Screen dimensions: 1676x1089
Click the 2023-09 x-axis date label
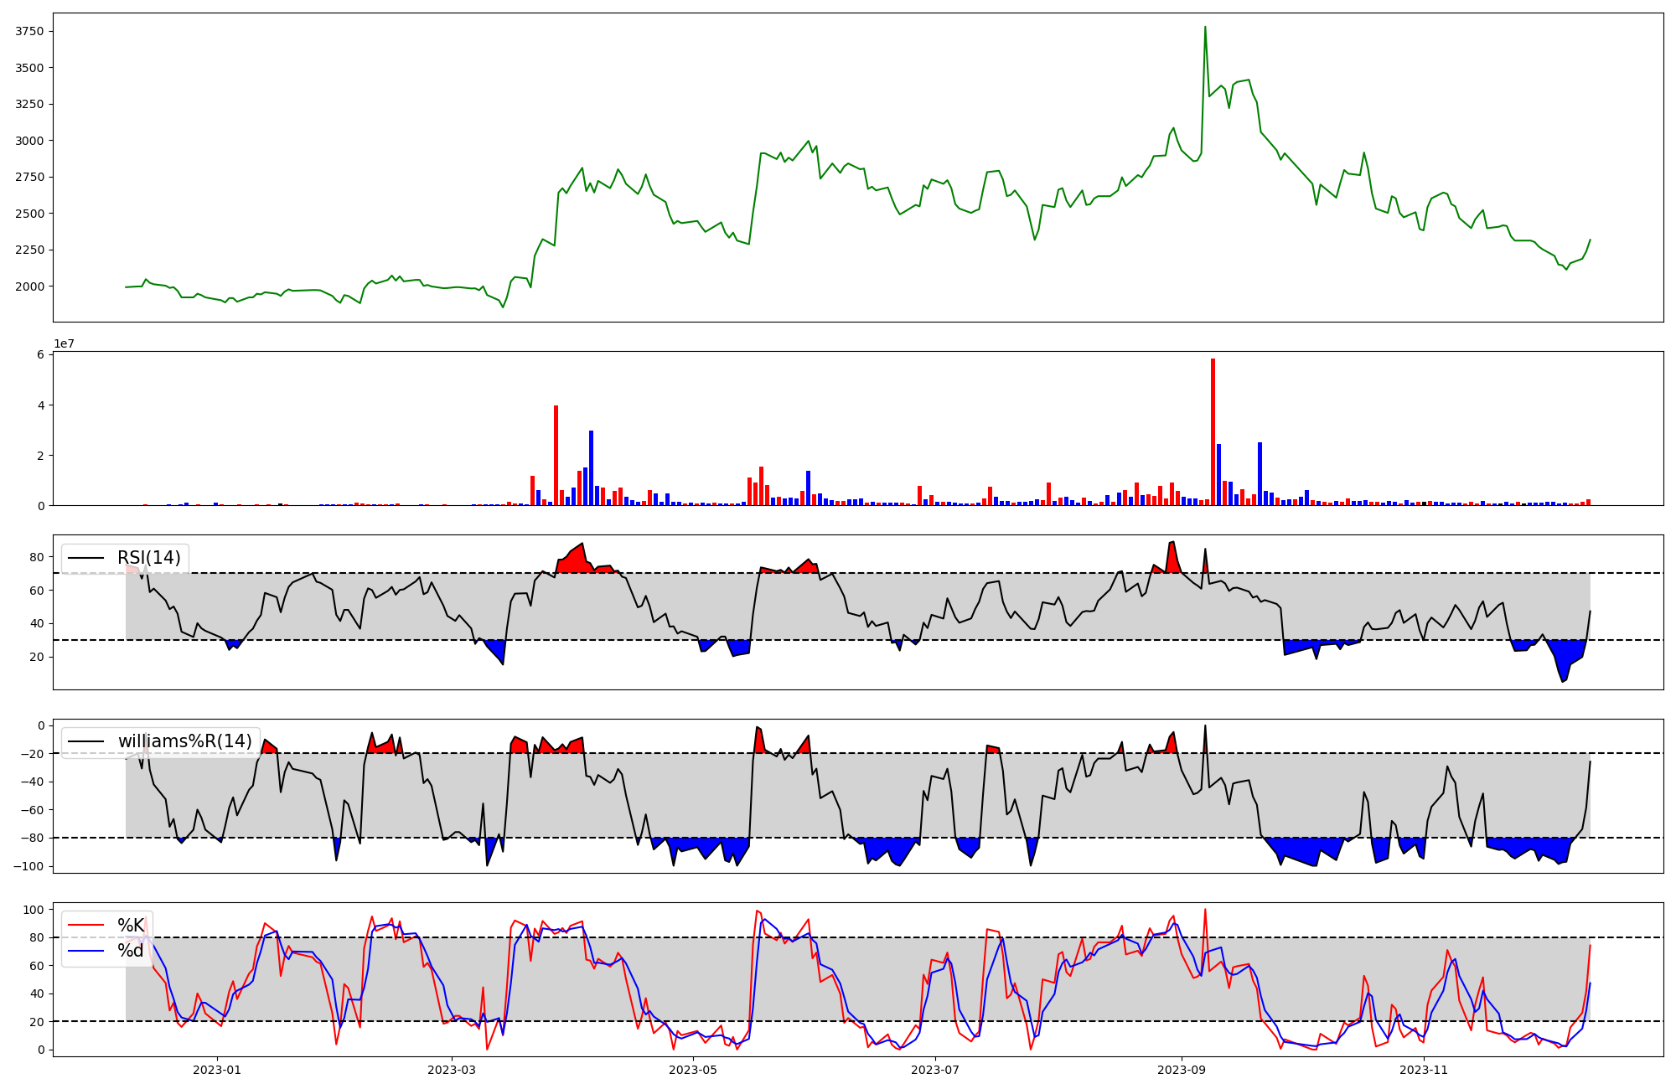1182,1070
